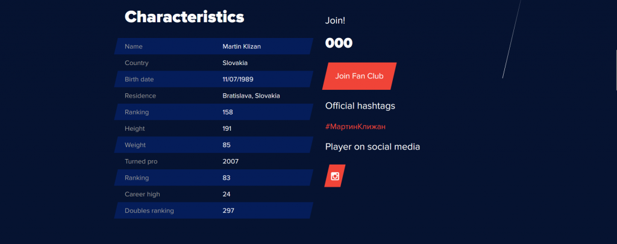Select the Ranking value 83
617x244 pixels.
pyautogui.click(x=227, y=178)
